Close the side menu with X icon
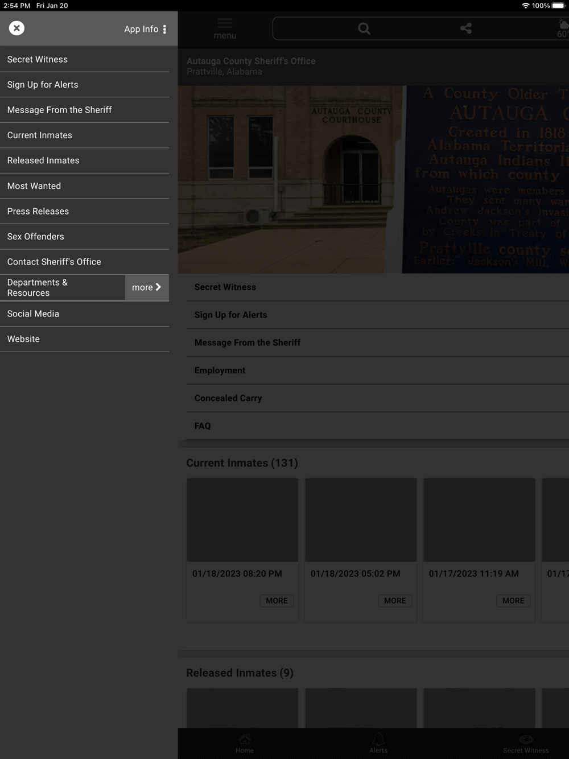Image resolution: width=569 pixels, height=759 pixels. click(17, 28)
